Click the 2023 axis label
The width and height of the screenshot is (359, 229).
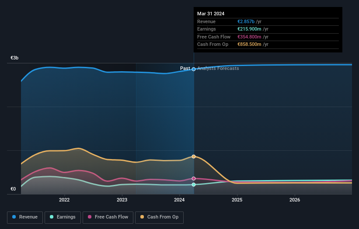point(122,200)
